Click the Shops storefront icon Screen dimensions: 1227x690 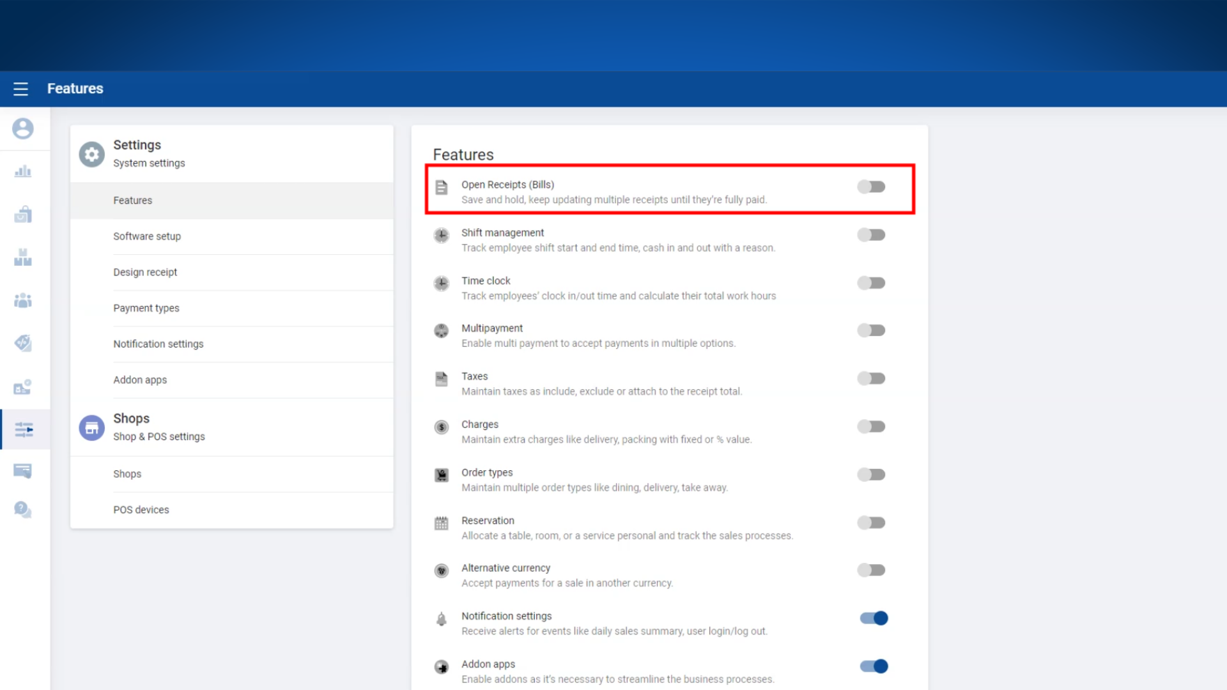pyautogui.click(x=91, y=427)
